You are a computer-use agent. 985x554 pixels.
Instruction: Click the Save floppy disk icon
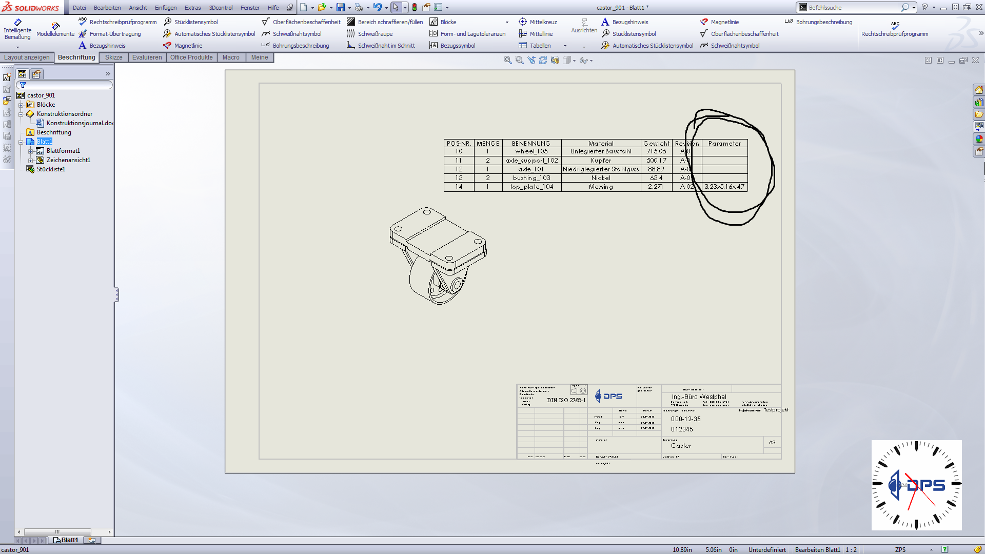click(340, 7)
